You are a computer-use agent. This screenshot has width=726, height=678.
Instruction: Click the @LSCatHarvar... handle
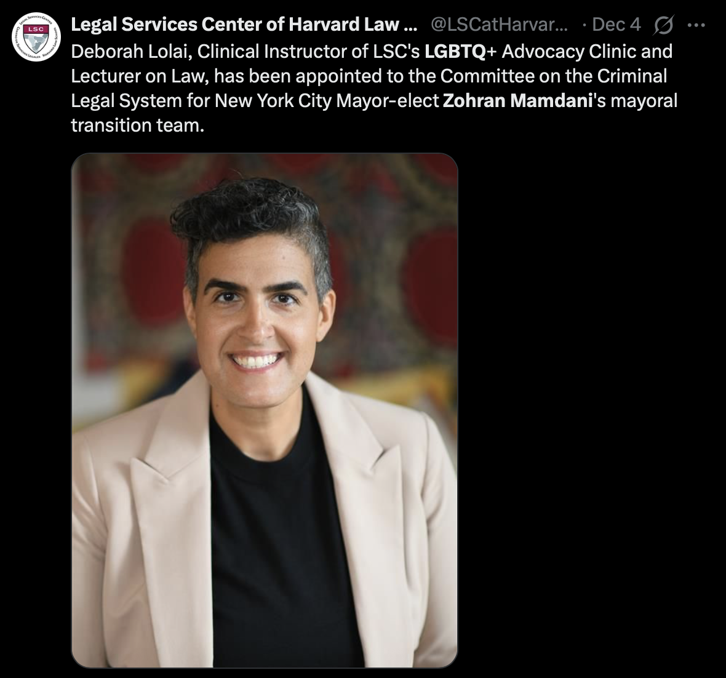499,25
